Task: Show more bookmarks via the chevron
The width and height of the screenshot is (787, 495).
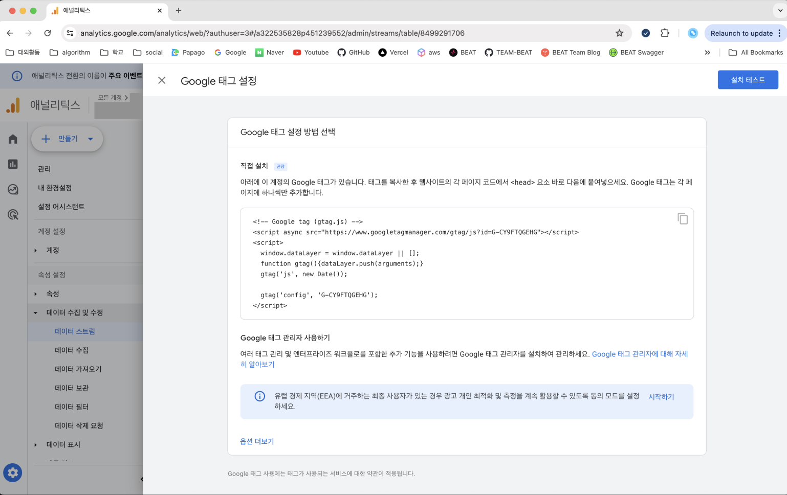Action: [x=707, y=52]
